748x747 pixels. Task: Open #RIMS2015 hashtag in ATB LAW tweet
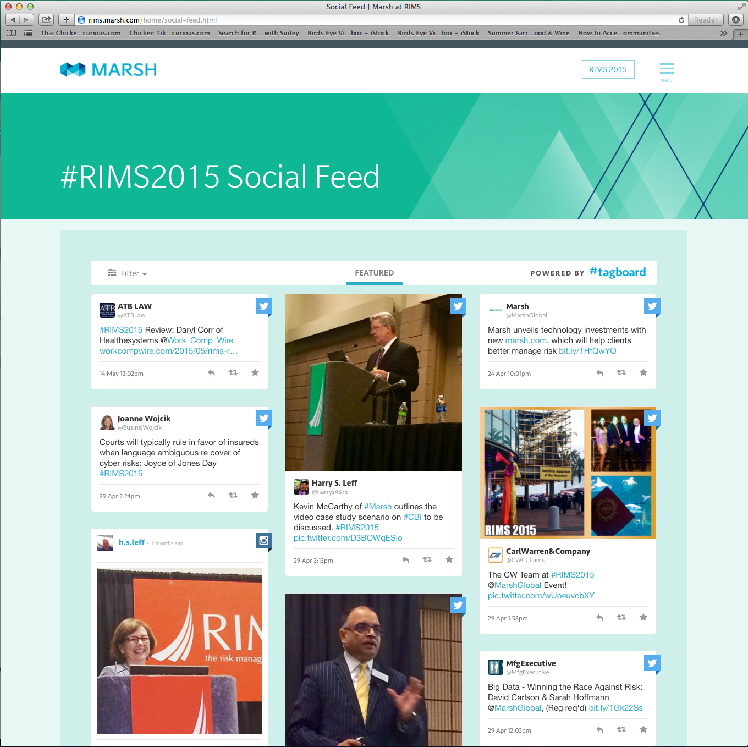[x=121, y=330]
